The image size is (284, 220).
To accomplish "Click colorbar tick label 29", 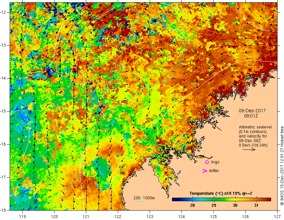I will coord(214,205).
